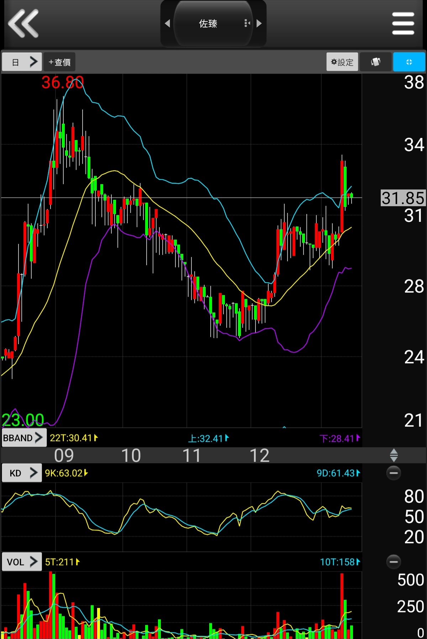Open the stock list icon beside 佐臻
The image size is (427, 639).
(x=247, y=23)
